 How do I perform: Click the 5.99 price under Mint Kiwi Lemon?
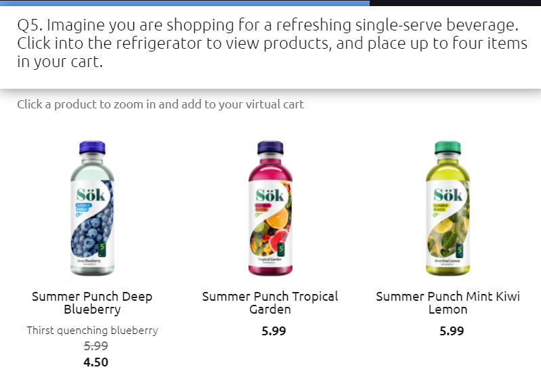(x=452, y=331)
